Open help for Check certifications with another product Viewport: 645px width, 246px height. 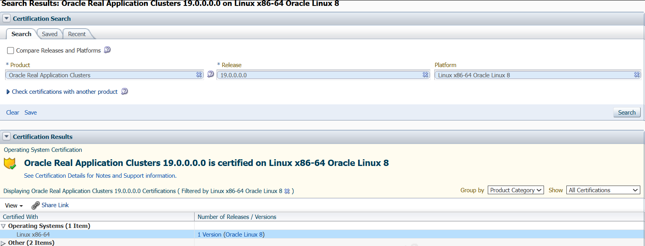pos(125,91)
